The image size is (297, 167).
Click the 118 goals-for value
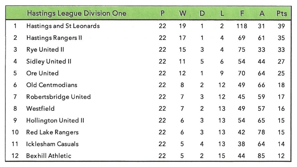[242, 26]
